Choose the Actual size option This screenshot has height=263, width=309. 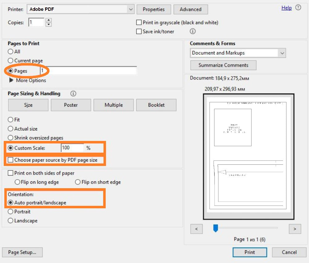point(11,129)
